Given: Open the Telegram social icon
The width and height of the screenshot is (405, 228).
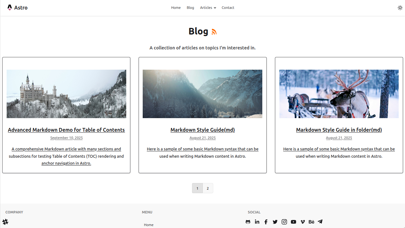Looking at the screenshot, I should [x=320, y=222].
